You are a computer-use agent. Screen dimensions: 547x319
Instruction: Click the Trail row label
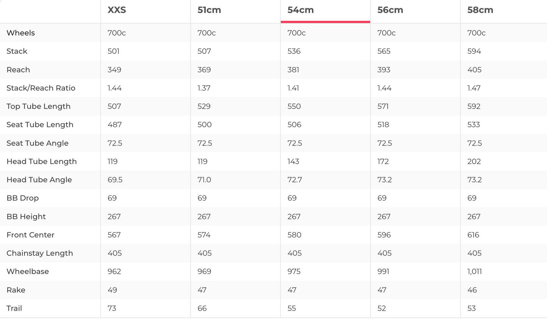[x=14, y=308]
